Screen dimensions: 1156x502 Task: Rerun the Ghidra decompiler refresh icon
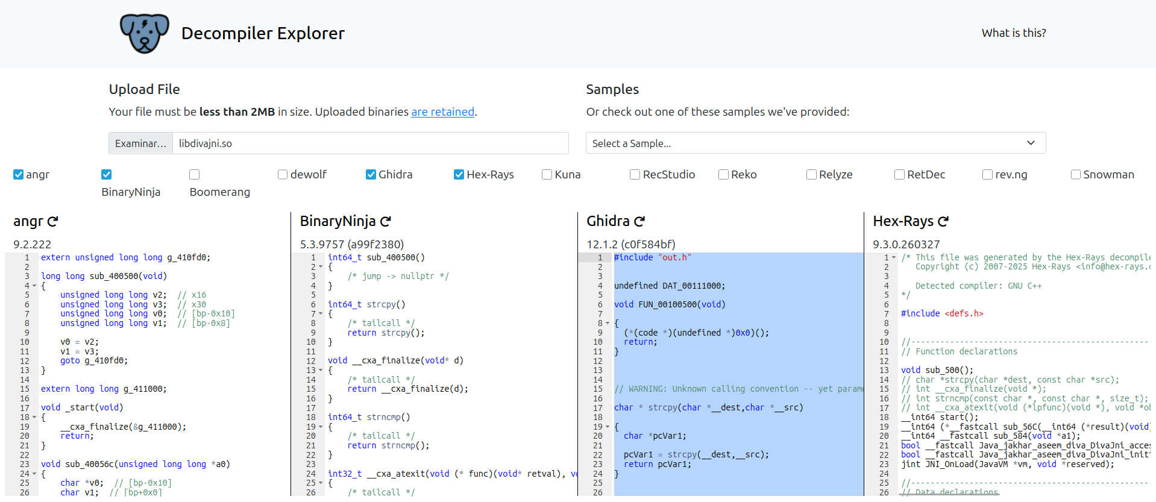click(639, 221)
